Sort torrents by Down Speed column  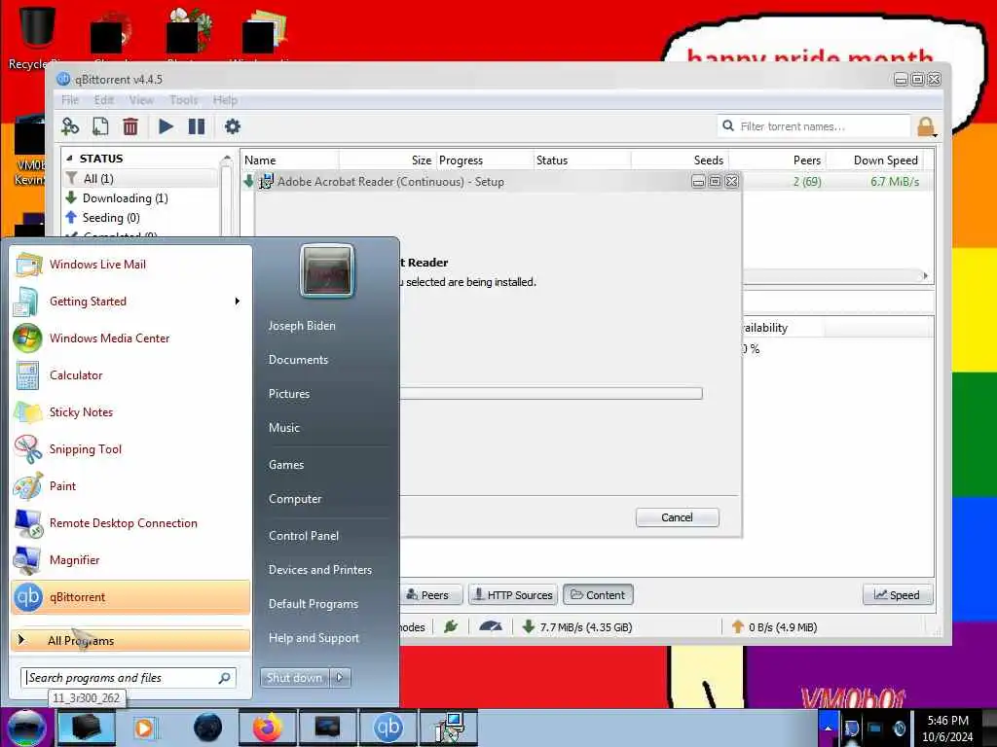(874, 160)
